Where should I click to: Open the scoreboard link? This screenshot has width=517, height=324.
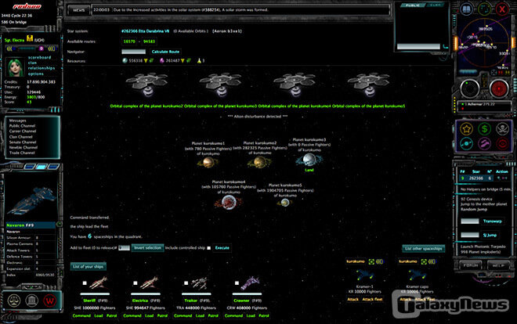[x=39, y=57]
